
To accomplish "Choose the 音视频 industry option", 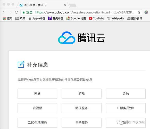I will (37, 108).
